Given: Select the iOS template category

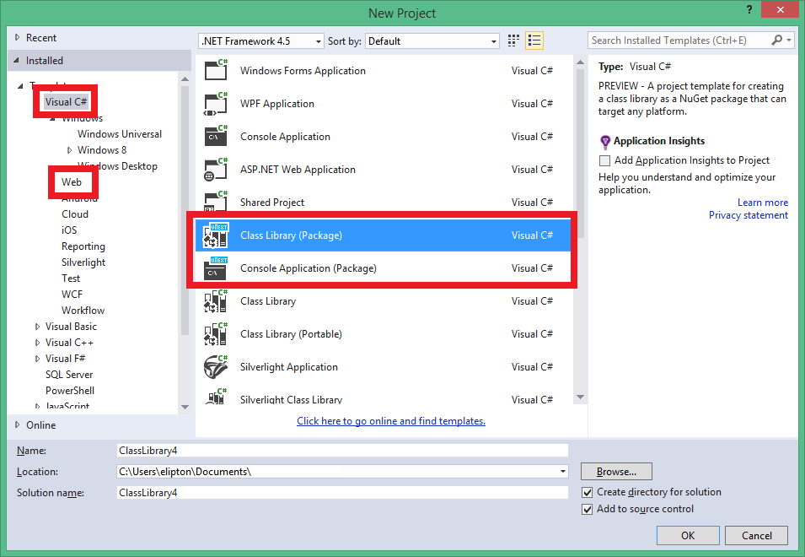Looking at the screenshot, I should pyautogui.click(x=69, y=230).
